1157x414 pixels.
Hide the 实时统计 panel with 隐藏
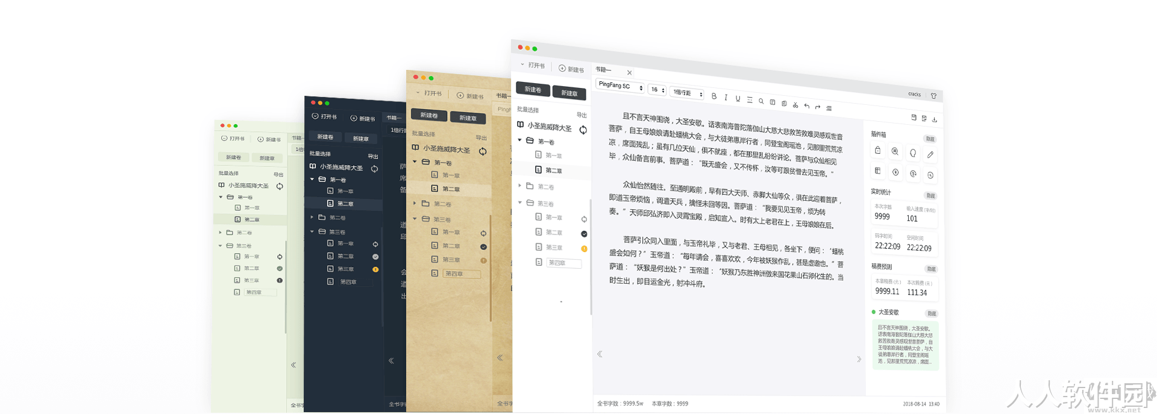click(930, 196)
